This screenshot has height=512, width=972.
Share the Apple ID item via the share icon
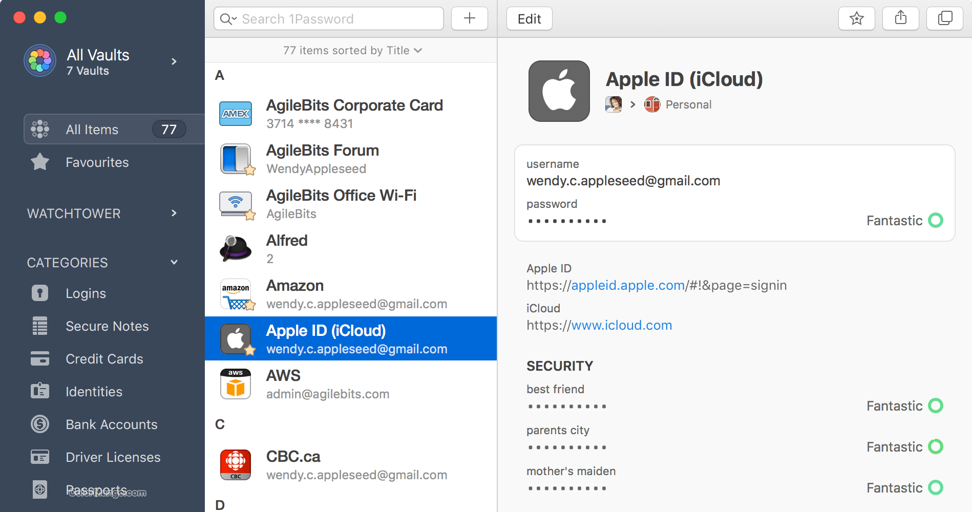click(900, 18)
